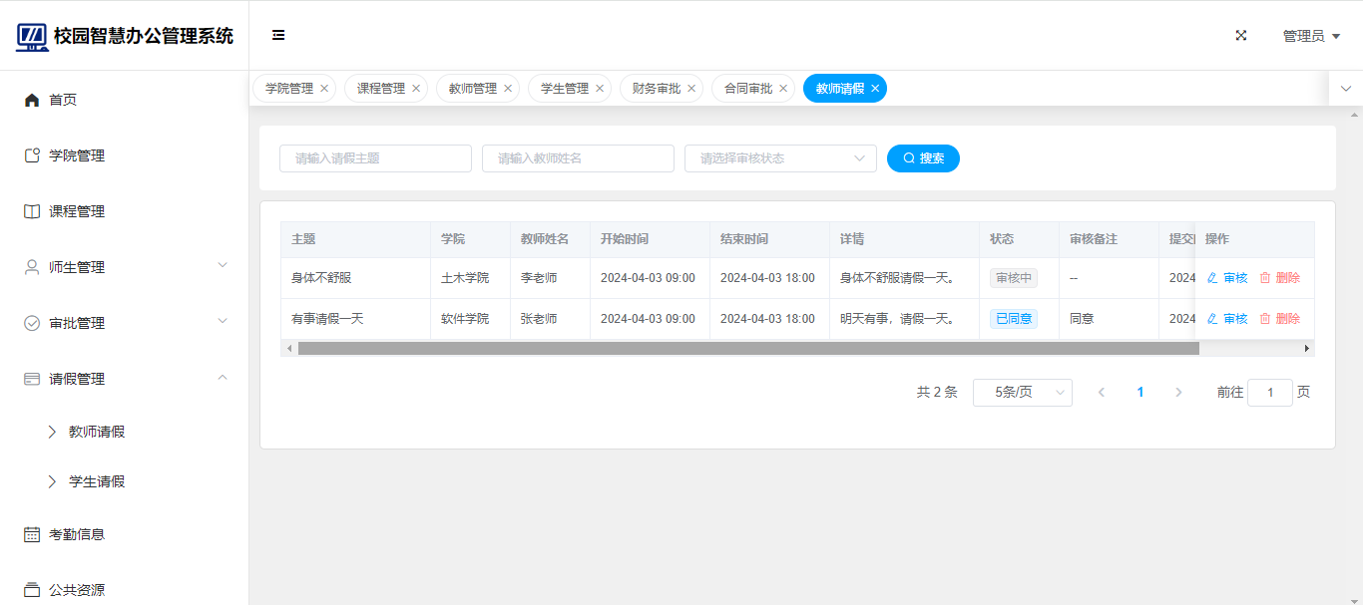1363x605 pixels.
Task: Click the home icon for 首页
Action: coord(32,100)
